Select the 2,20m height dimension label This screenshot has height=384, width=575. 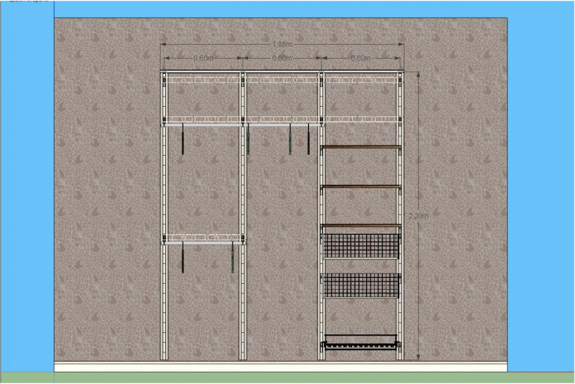tap(420, 216)
